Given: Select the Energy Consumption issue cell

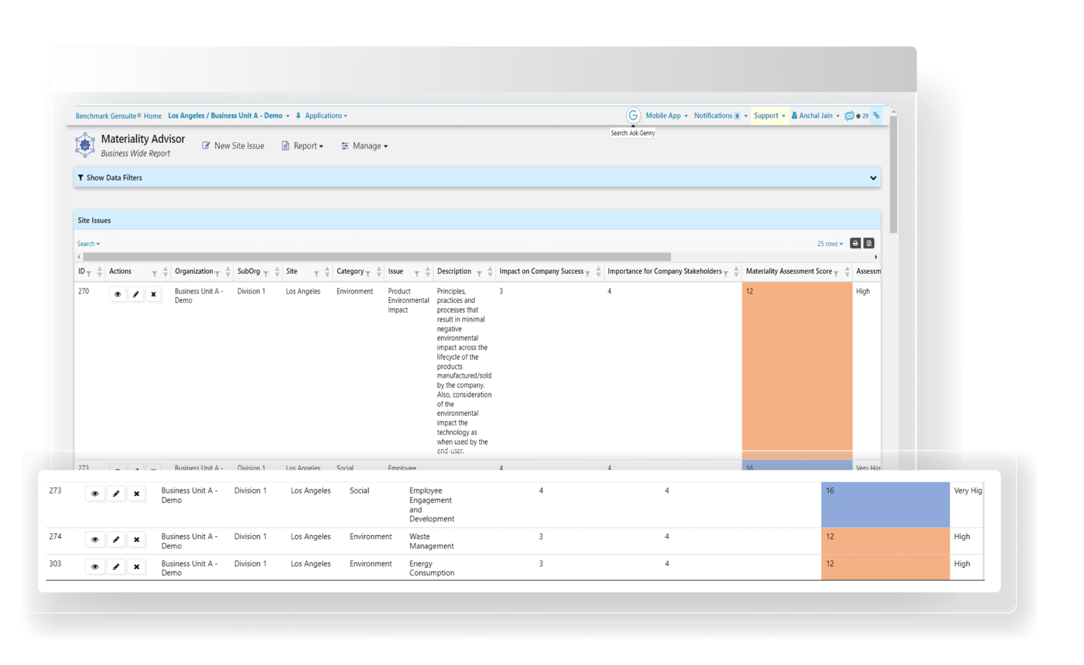Looking at the screenshot, I should pyautogui.click(x=432, y=568).
